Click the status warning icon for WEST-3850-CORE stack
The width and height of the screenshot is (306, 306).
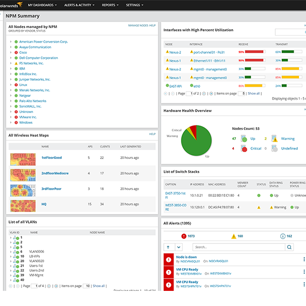pos(259,207)
